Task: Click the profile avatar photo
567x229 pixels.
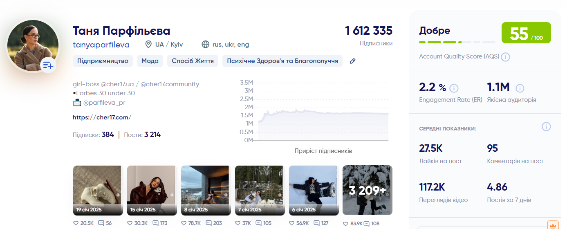Action: [x=33, y=45]
